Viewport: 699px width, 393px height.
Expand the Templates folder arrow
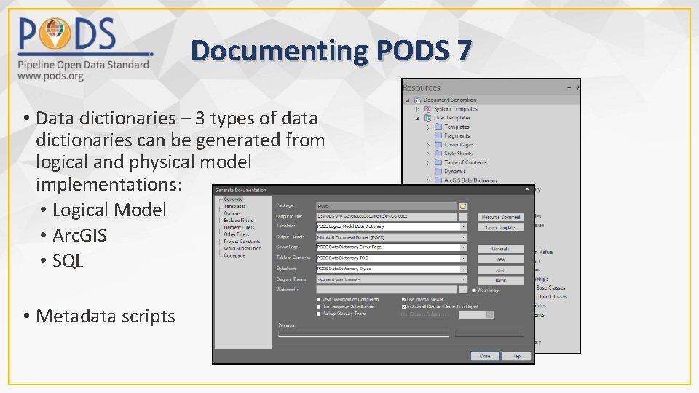click(428, 127)
